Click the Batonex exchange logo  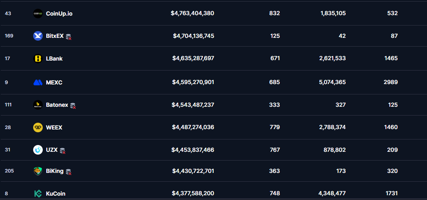tap(38, 105)
